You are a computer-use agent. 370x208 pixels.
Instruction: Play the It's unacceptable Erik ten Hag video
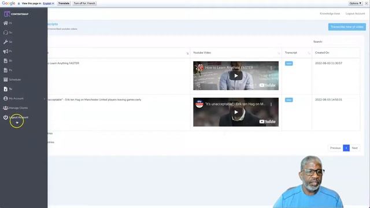pos(236,112)
